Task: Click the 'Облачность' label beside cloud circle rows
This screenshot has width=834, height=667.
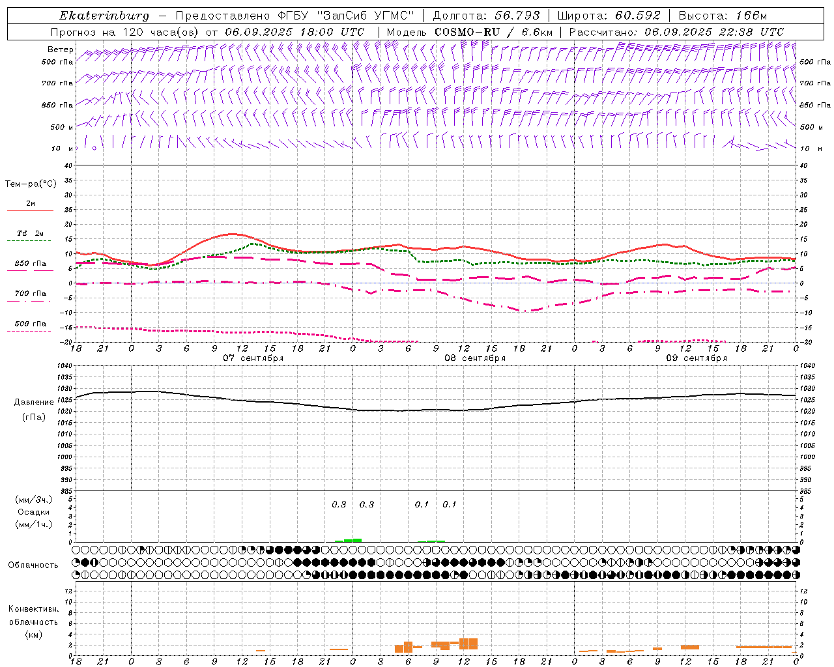Action: (33, 565)
